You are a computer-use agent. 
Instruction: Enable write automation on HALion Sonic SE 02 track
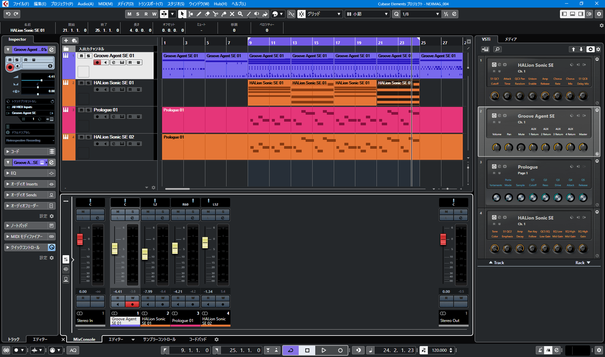tap(138, 144)
